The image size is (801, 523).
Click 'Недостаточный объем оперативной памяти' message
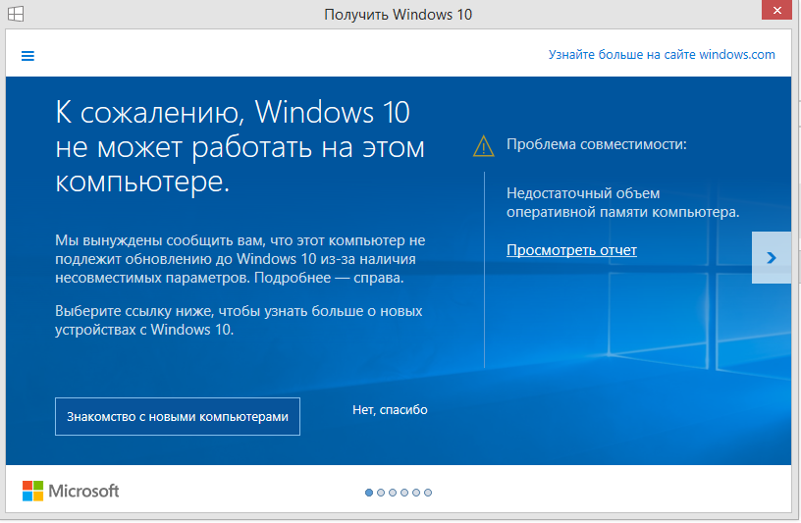622,203
